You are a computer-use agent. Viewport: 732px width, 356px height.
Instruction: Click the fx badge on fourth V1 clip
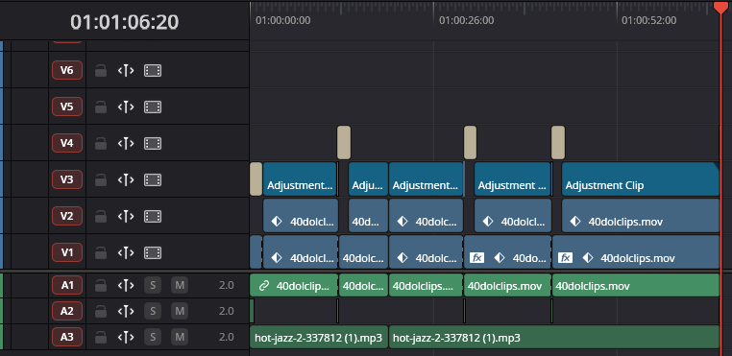[x=476, y=257]
